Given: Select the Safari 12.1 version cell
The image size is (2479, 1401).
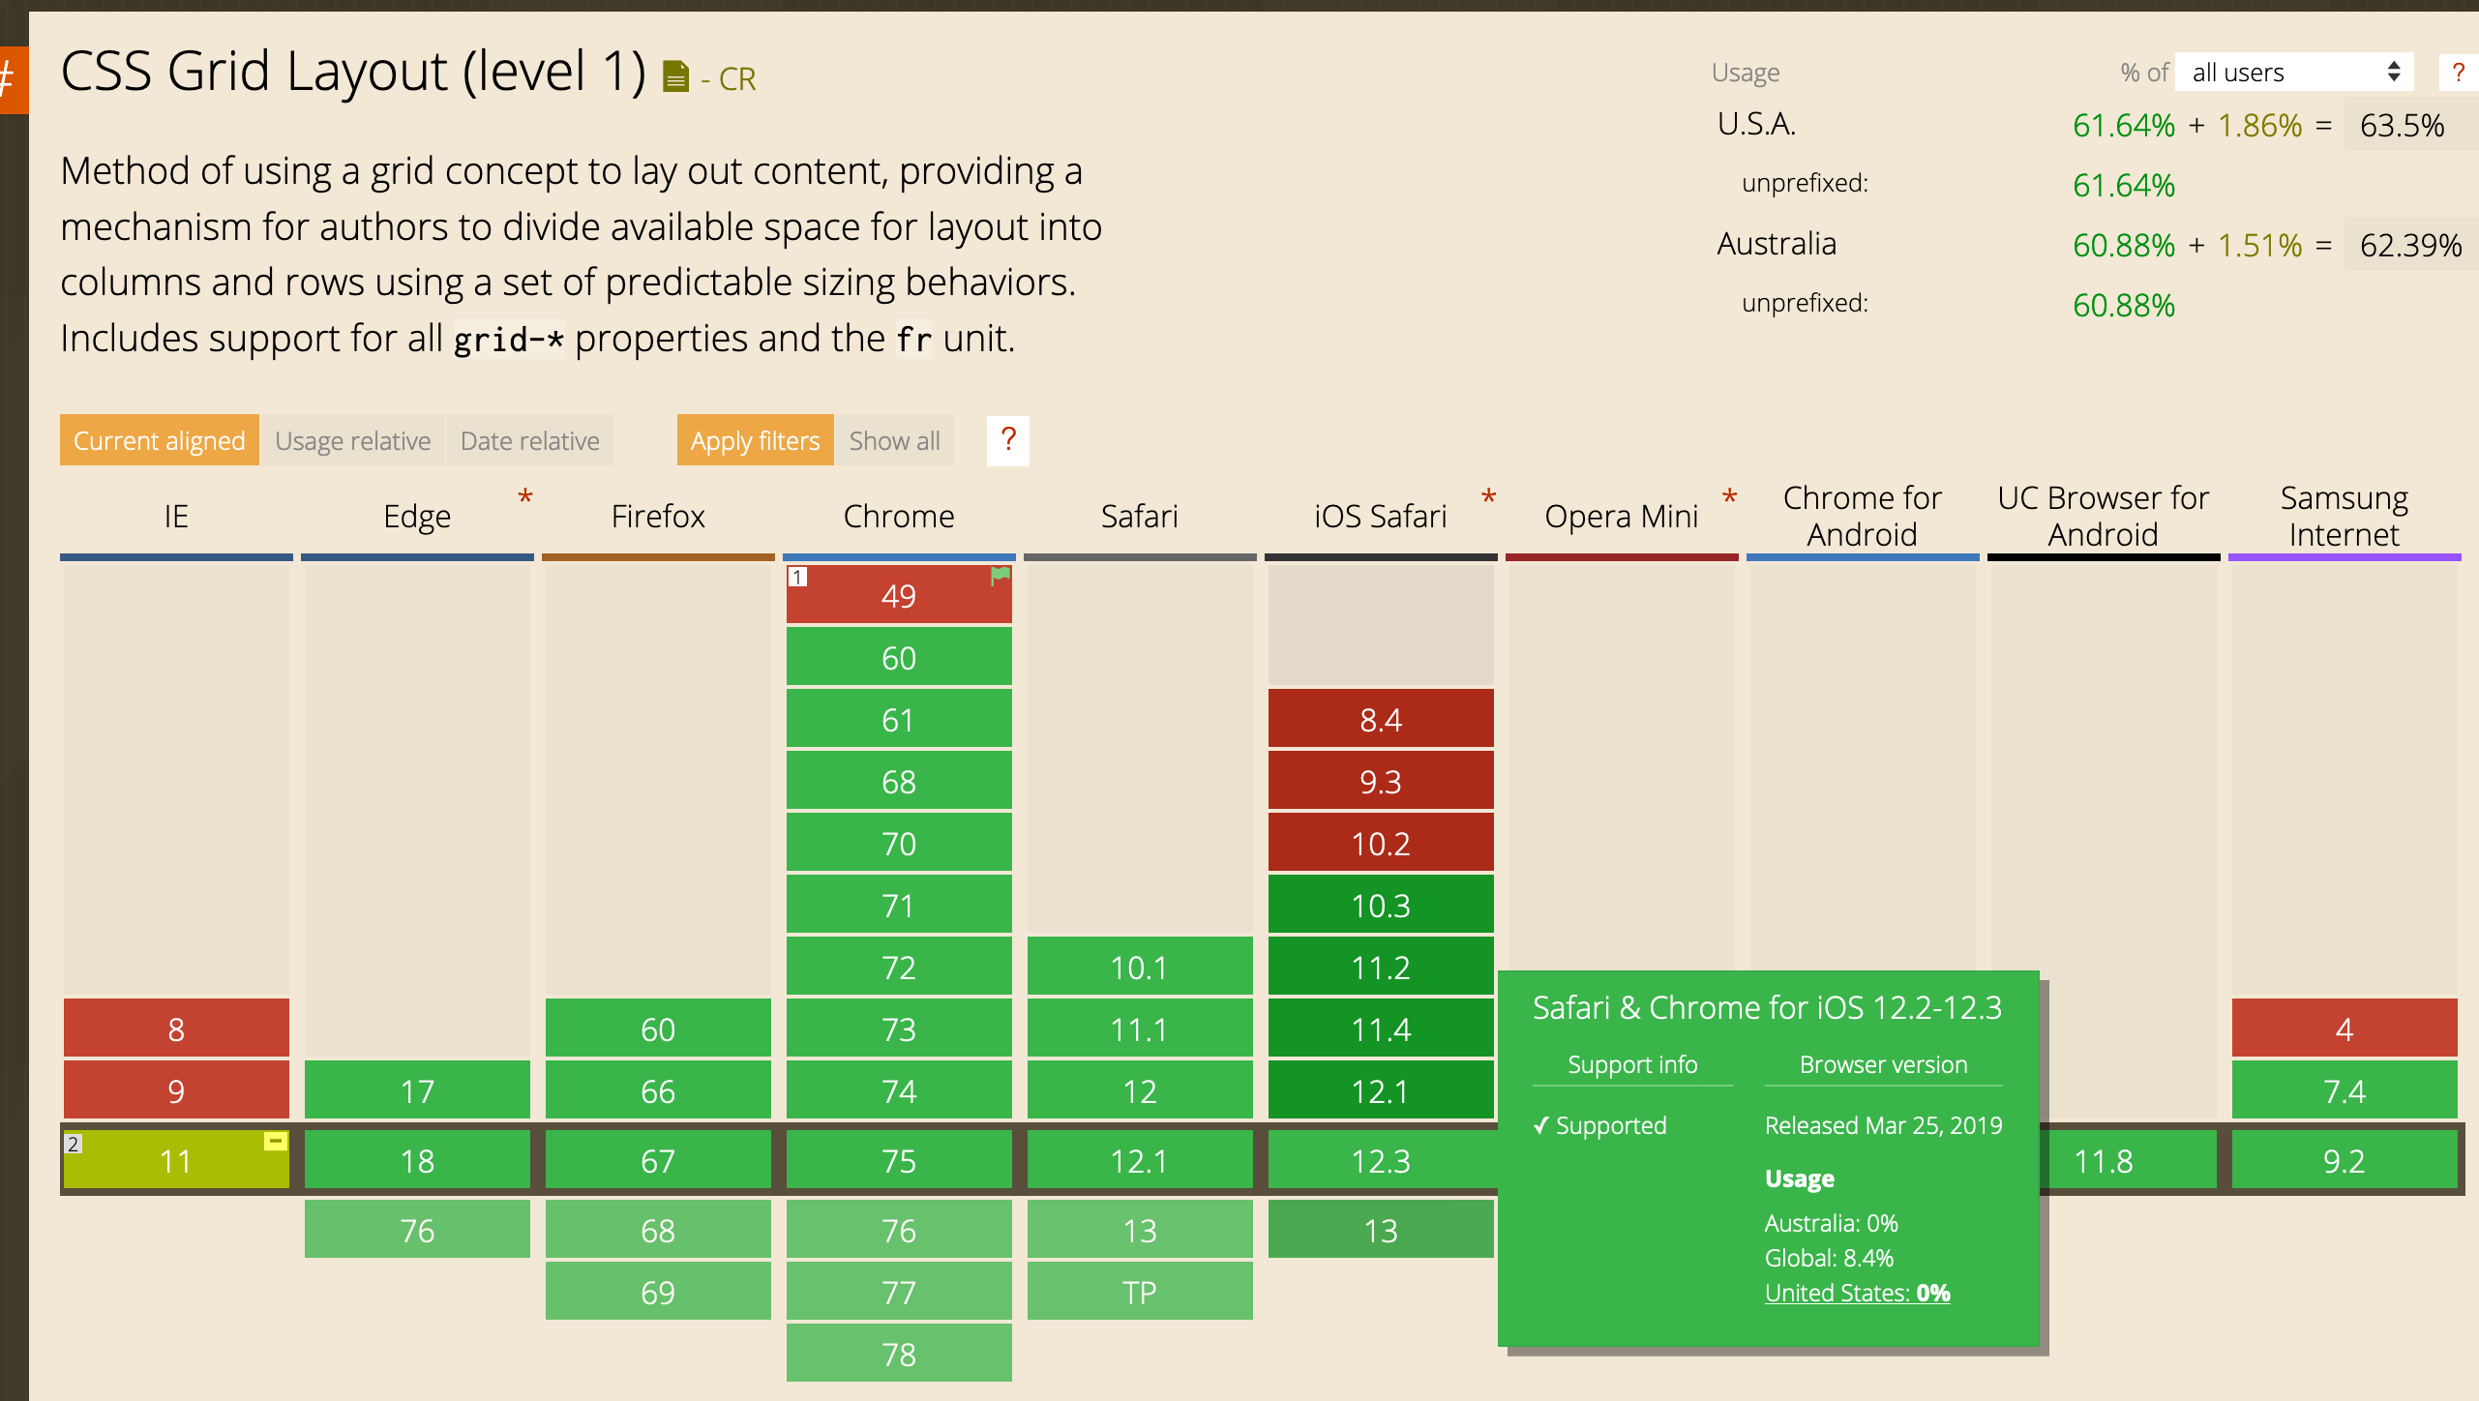Looking at the screenshot, I should pos(1140,1160).
